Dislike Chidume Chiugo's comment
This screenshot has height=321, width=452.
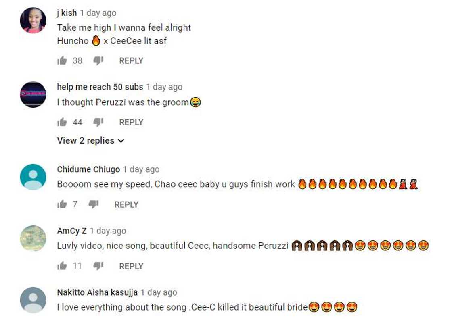click(93, 204)
